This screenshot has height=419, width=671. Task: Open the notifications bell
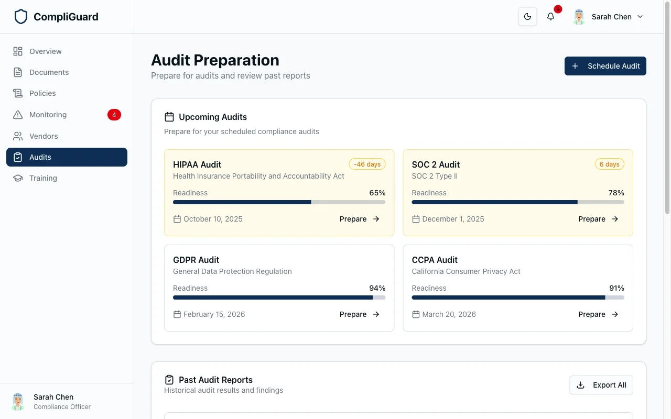550,16
